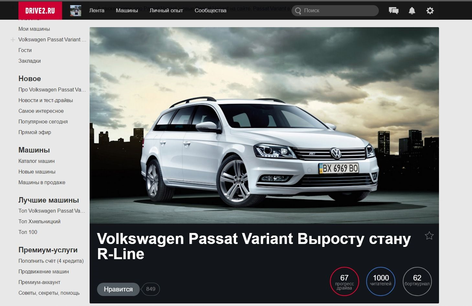Open the 67 прогресс драйва badge
The height and width of the screenshot is (306, 472).
pyautogui.click(x=344, y=281)
